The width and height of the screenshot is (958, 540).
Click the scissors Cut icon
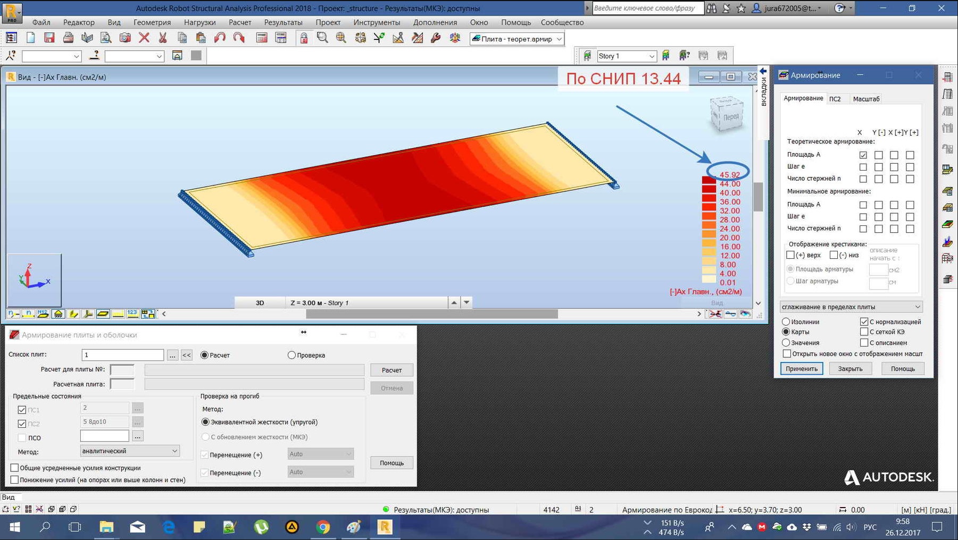[x=163, y=38]
